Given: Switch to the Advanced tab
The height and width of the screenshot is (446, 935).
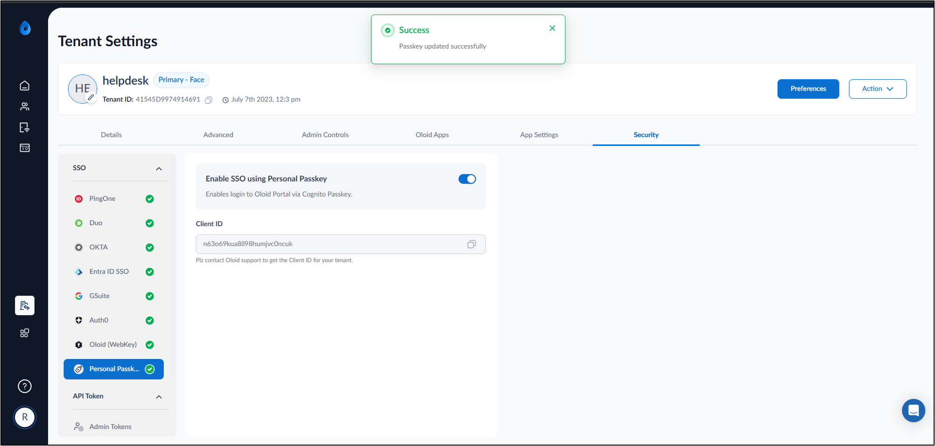Looking at the screenshot, I should (218, 135).
